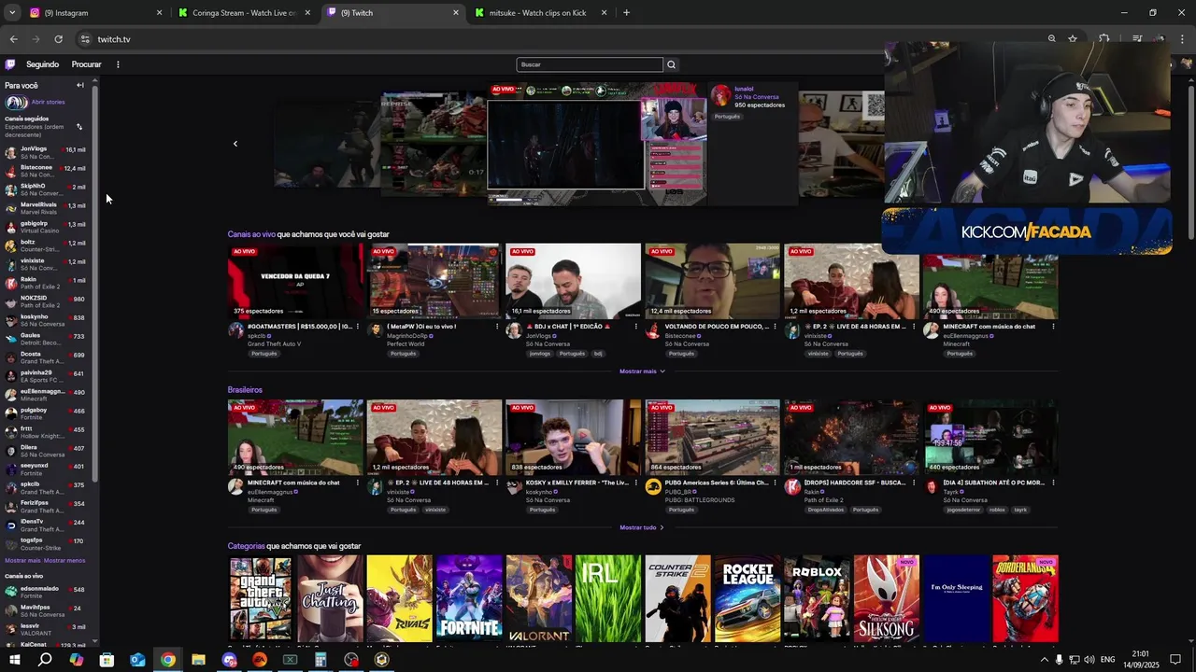
Task: Click the PUBG_BR channel avatar
Action: [653, 486]
